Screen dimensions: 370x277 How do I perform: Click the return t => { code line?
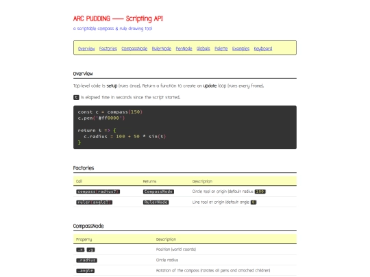pos(97,130)
